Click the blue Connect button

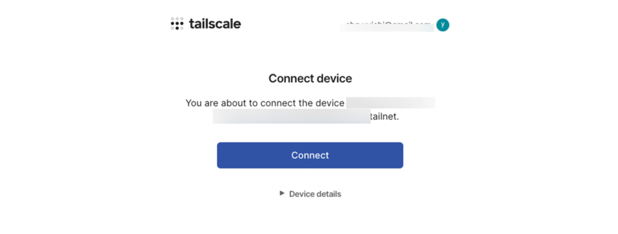pos(310,155)
